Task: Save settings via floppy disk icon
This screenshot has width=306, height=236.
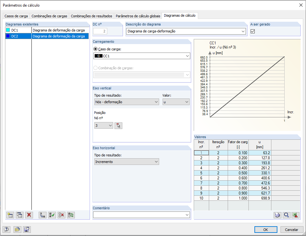Action: tap(27, 229)
